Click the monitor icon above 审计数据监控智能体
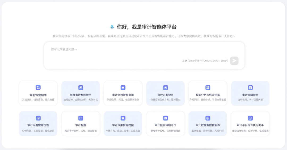The height and width of the screenshot is (150, 287). coord(208,118)
